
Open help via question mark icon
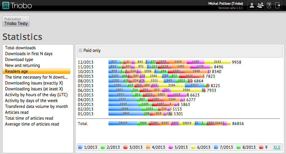pyautogui.click(x=269, y=5)
